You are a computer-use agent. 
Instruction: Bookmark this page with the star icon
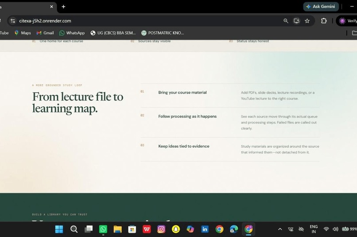[x=307, y=21]
